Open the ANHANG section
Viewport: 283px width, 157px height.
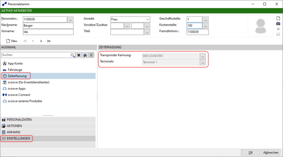coord(49,132)
